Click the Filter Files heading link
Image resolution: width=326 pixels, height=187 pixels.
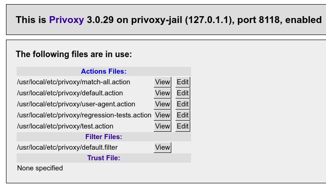(x=103, y=137)
